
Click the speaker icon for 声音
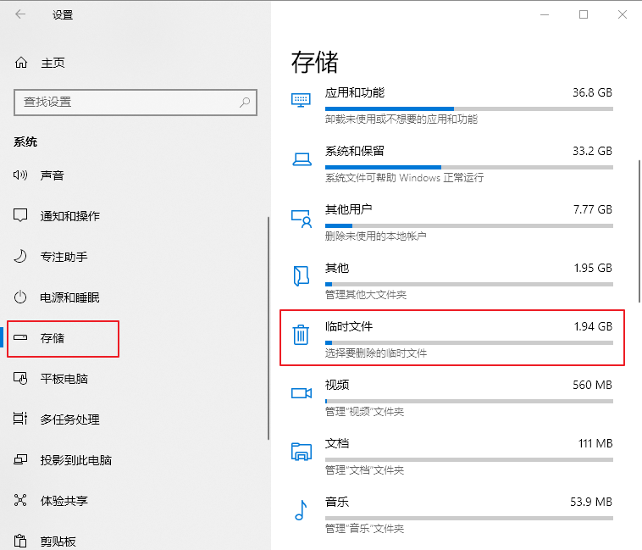click(20, 175)
